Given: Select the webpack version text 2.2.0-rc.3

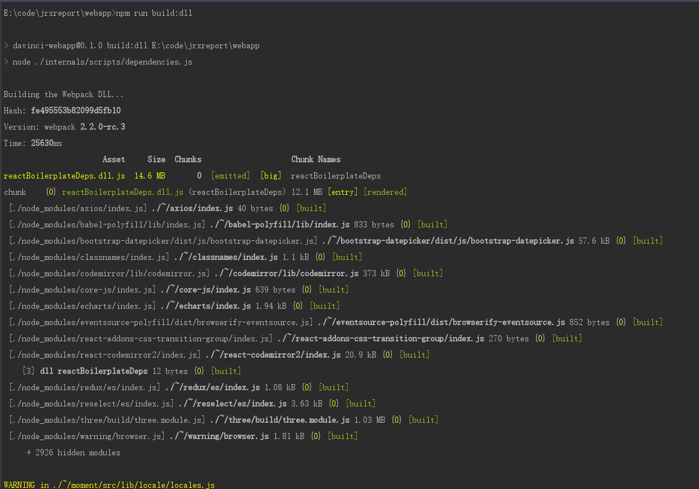Looking at the screenshot, I should (x=104, y=126).
